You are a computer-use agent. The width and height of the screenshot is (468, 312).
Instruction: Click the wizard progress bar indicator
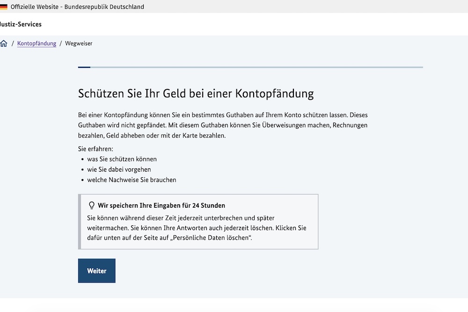coord(250,67)
